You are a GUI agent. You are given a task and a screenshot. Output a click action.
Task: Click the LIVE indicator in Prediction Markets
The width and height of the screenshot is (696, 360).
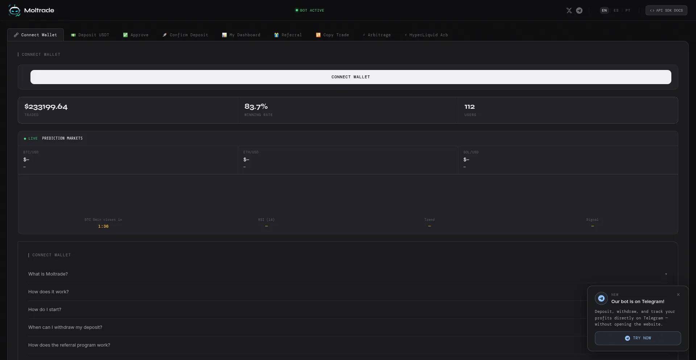[31, 138]
